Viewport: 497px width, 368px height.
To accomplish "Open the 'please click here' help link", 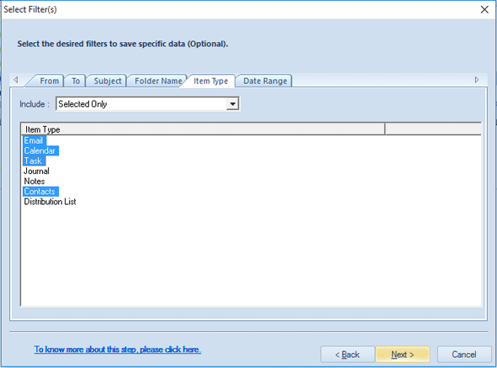I will tap(170, 350).
